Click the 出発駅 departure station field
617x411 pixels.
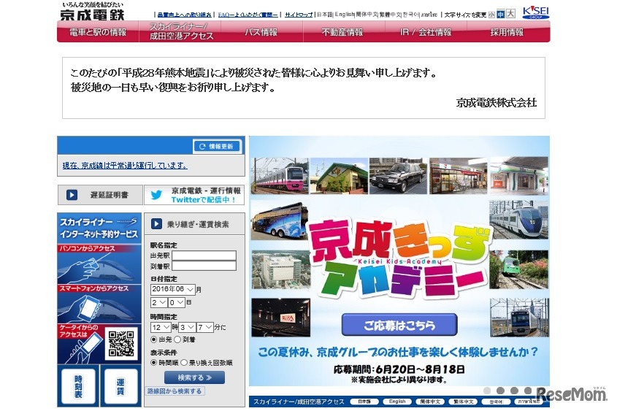(x=204, y=256)
